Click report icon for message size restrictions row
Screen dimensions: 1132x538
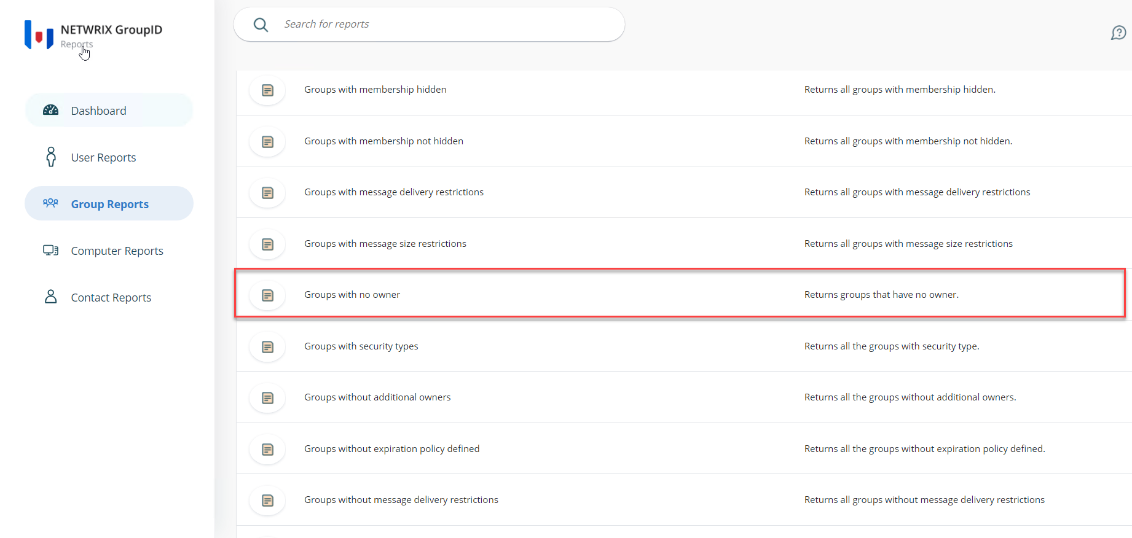pyautogui.click(x=267, y=244)
